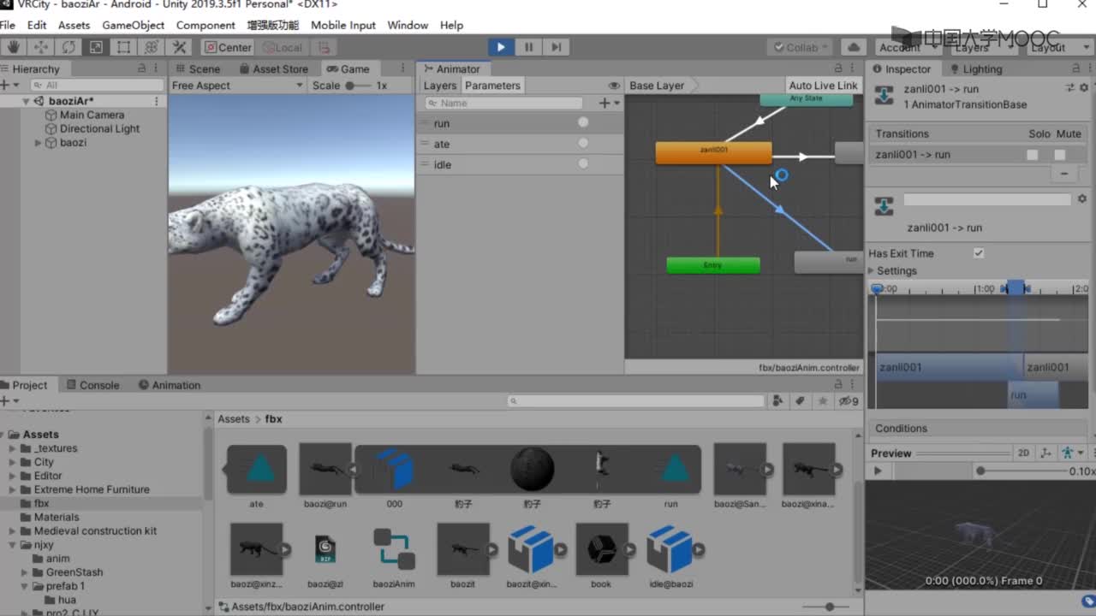Remove the selected transition with minus button
1096x616 pixels.
(x=1064, y=173)
